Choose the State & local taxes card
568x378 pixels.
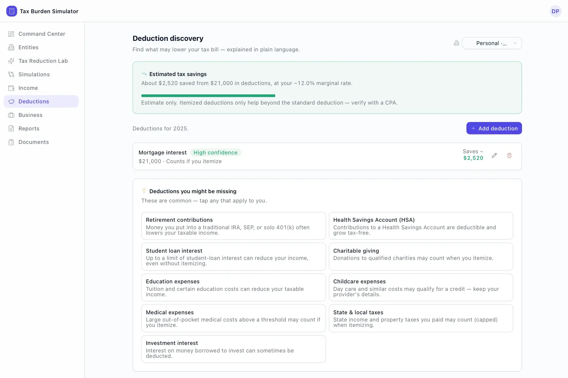click(421, 318)
